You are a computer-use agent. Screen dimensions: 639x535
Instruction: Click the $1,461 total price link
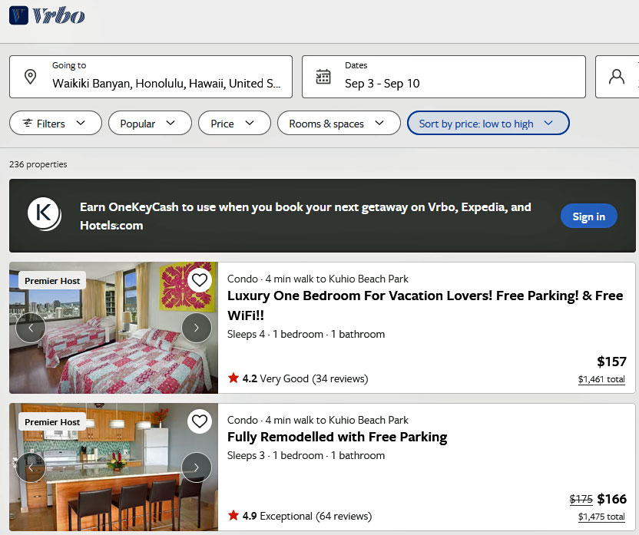click(x=601, y=379)
